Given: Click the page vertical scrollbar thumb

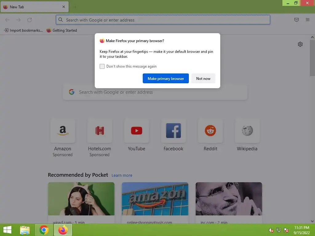Looking at the screenshot, I should 312,58.
